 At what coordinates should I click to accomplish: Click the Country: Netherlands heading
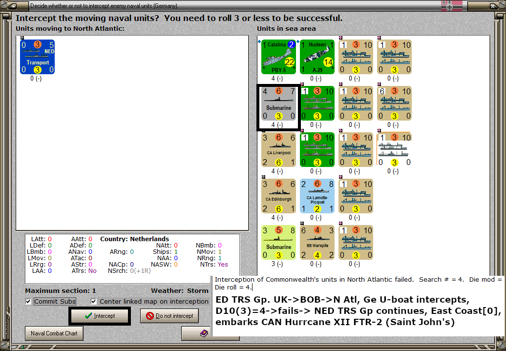pos(135,239)
